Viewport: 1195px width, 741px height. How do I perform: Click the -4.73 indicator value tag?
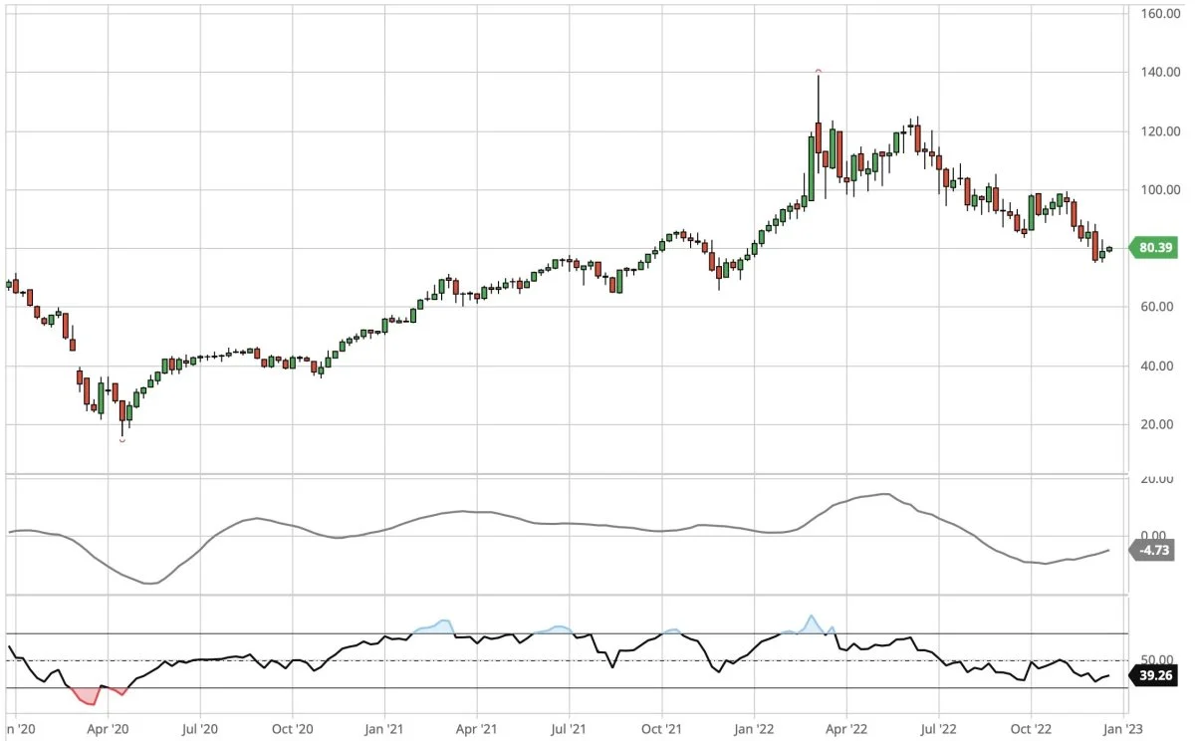[x=1151, y=548]
